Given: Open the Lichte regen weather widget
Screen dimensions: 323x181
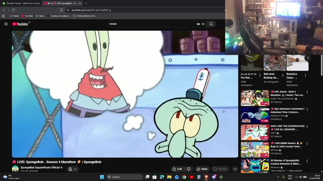Looking at the screenshot, I should point(11,177).
